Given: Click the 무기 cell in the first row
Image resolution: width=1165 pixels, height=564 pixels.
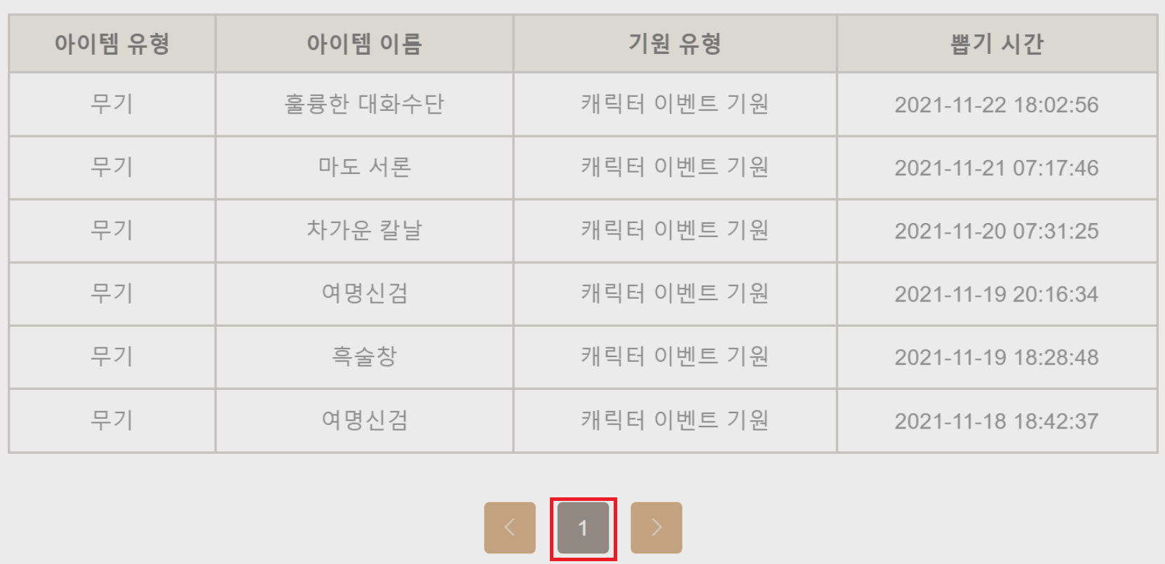Looking at the screenshot, I should click(x=112, y=104).
